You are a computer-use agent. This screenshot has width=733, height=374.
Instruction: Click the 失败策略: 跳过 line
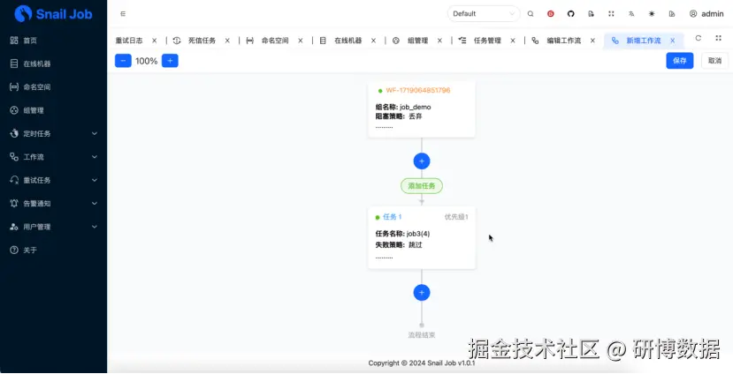pyautogui.click(x=399, y=245)
